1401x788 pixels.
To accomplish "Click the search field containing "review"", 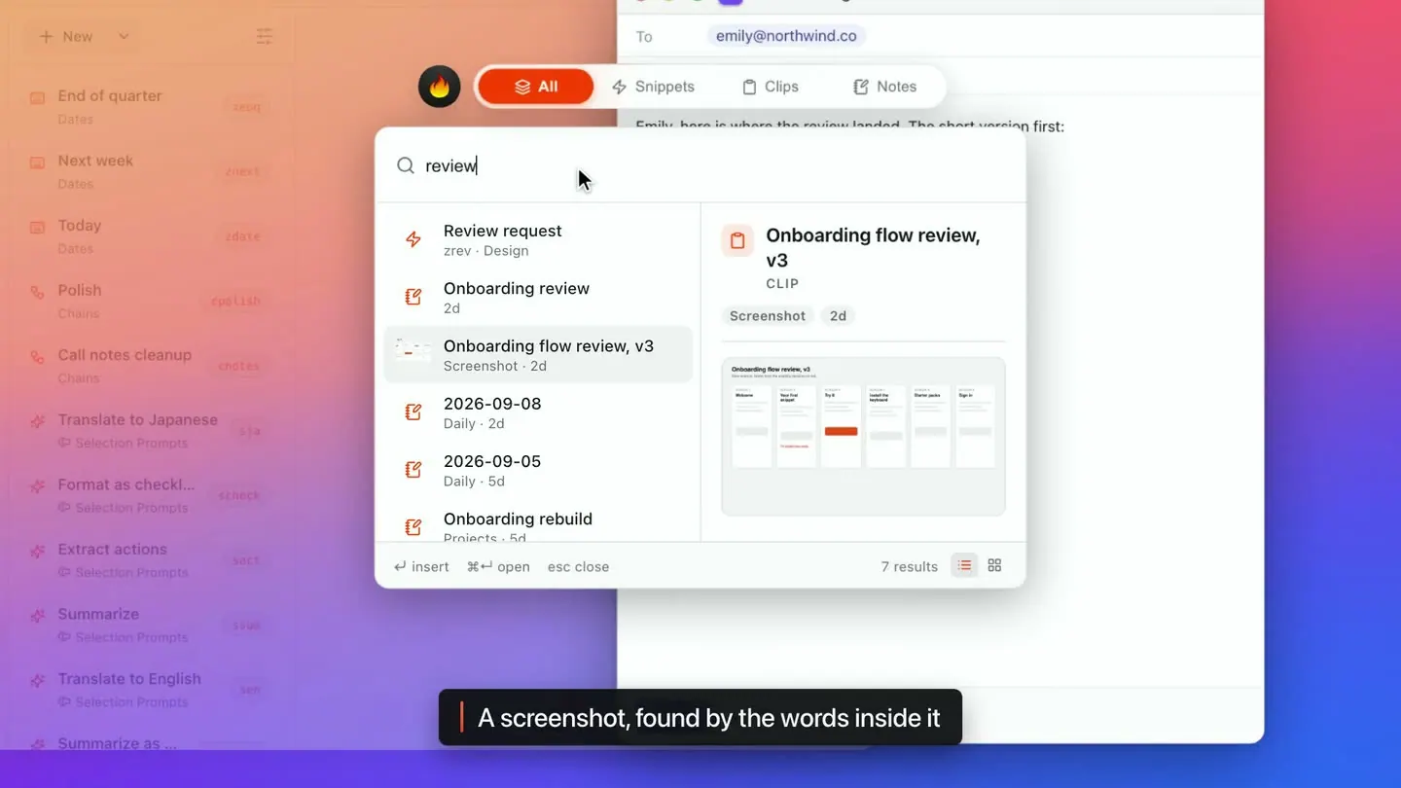I will (700, 165).
